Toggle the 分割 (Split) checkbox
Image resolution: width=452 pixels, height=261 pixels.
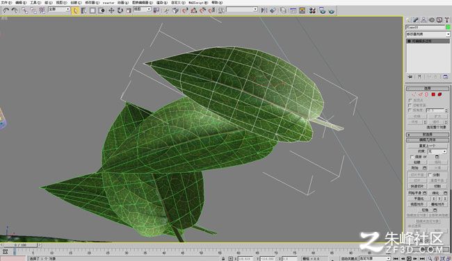[430, 175]
